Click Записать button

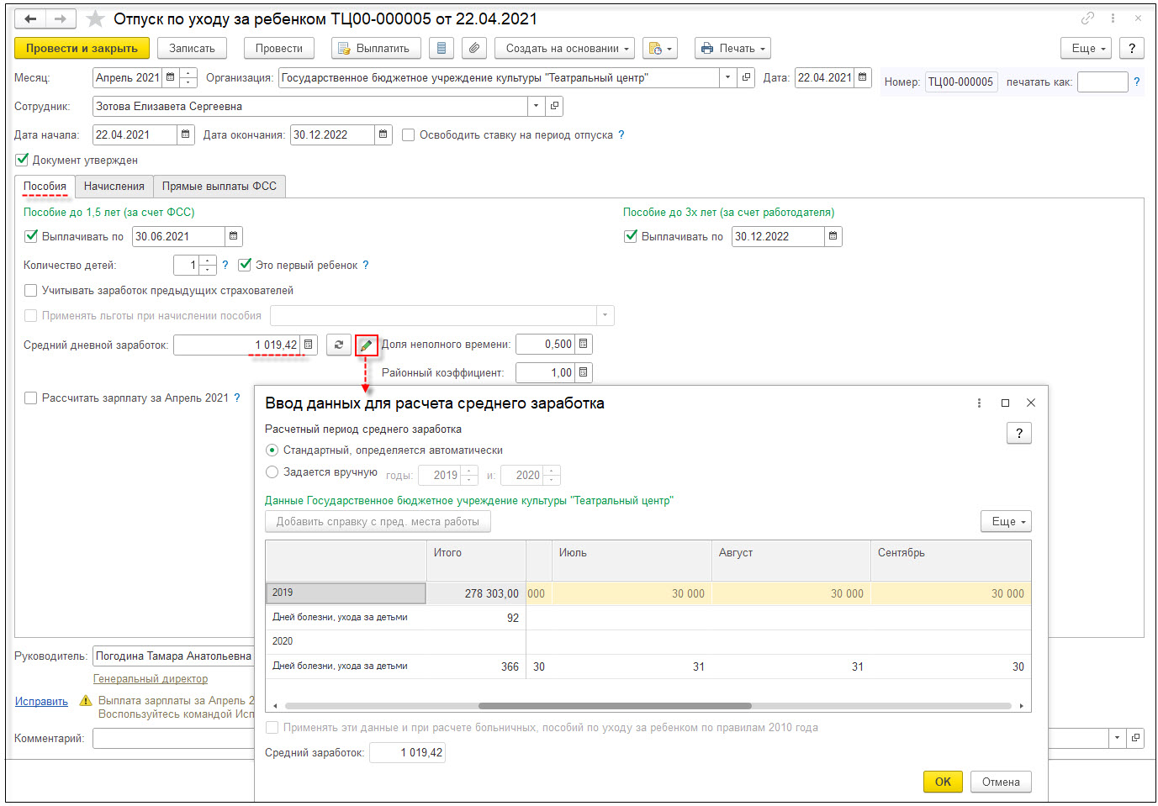(x=192, y=48)
